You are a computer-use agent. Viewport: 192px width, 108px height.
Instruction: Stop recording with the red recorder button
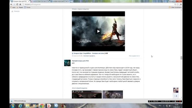180,101
